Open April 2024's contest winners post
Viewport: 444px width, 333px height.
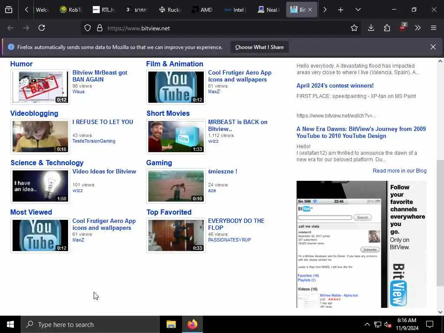click(x=335, y=85)
